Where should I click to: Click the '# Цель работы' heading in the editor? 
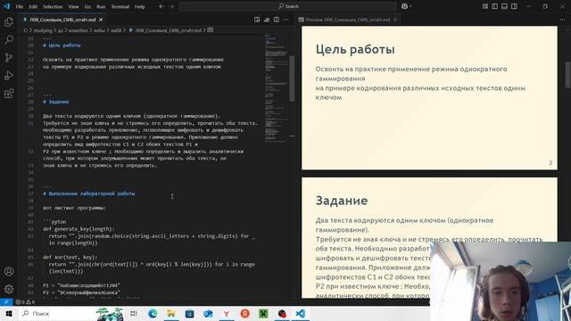[62, 45]
